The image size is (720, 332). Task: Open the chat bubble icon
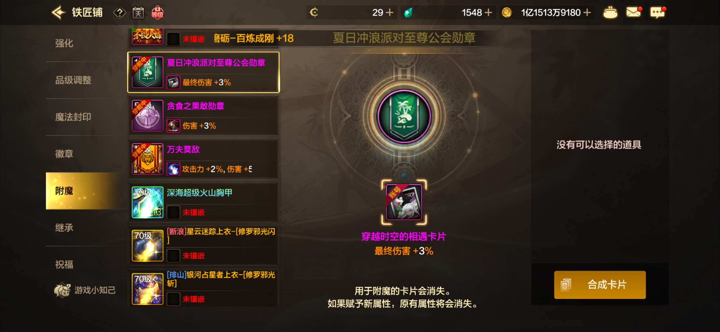click(658, 12)
